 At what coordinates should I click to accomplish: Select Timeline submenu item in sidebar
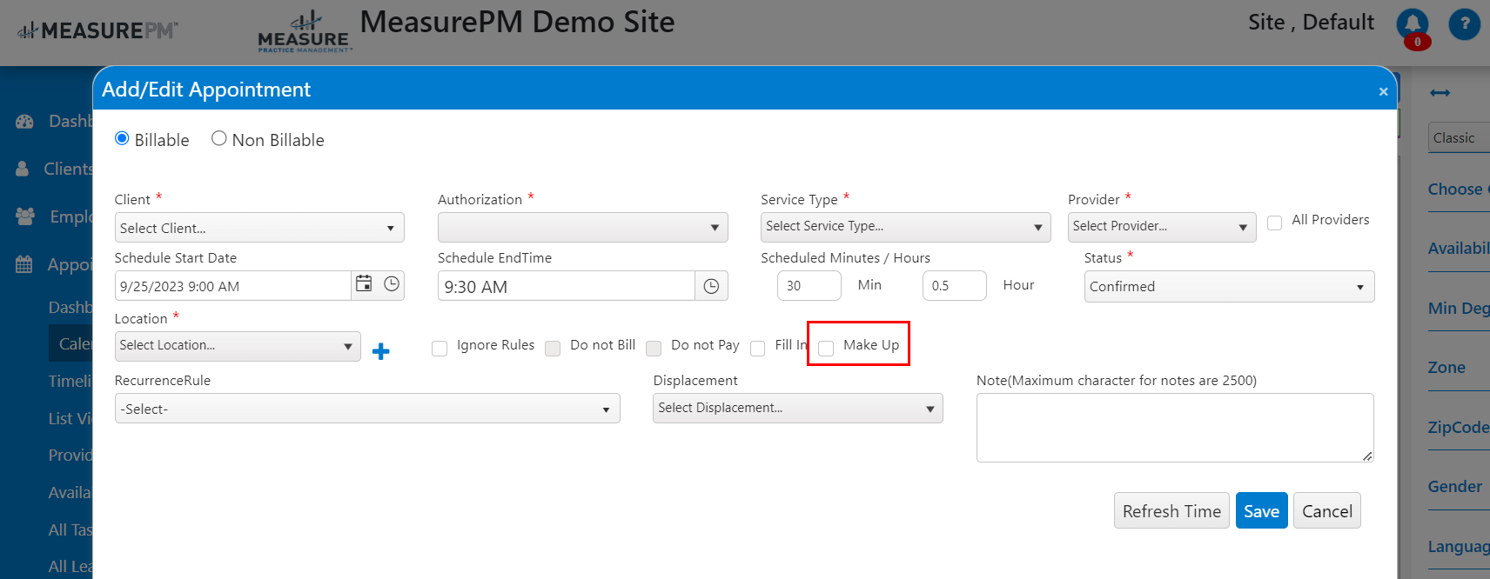point(70,381)
